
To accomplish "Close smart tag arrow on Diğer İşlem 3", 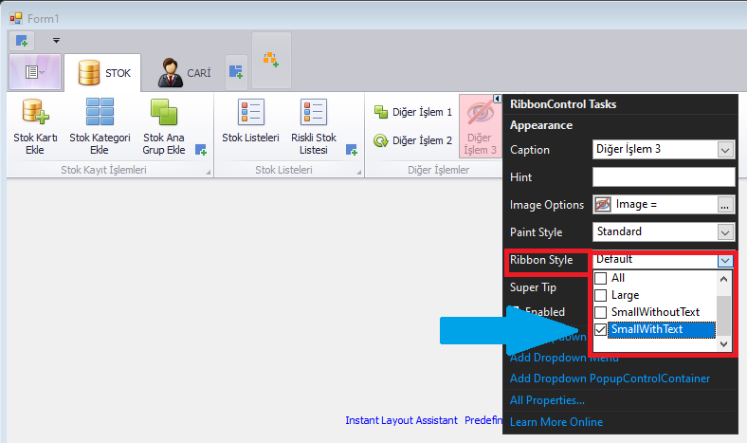I will click(498, 99).
